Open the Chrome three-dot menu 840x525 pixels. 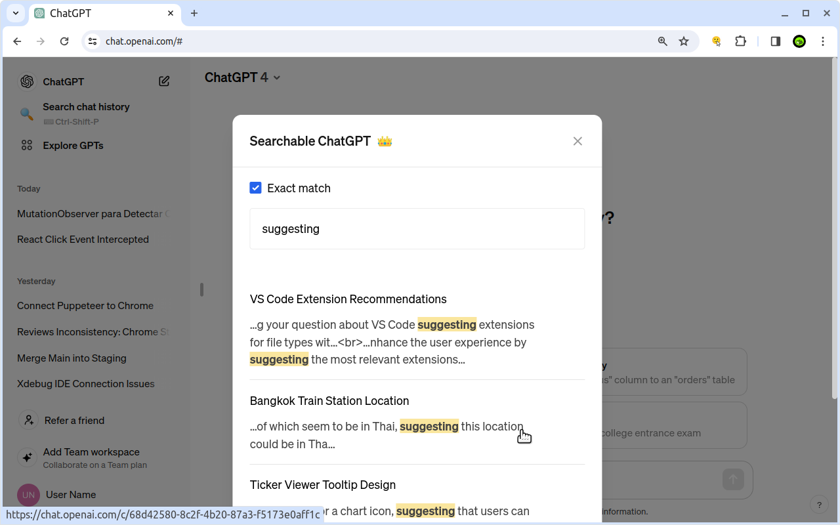pos(823,41)
